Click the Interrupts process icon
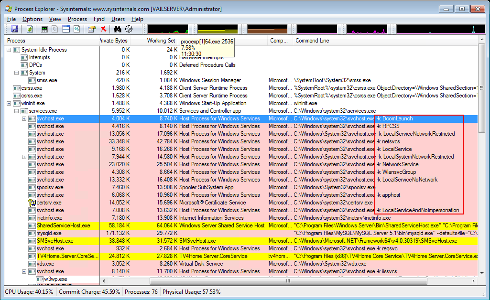490x300 pixels. coord(24,57)
